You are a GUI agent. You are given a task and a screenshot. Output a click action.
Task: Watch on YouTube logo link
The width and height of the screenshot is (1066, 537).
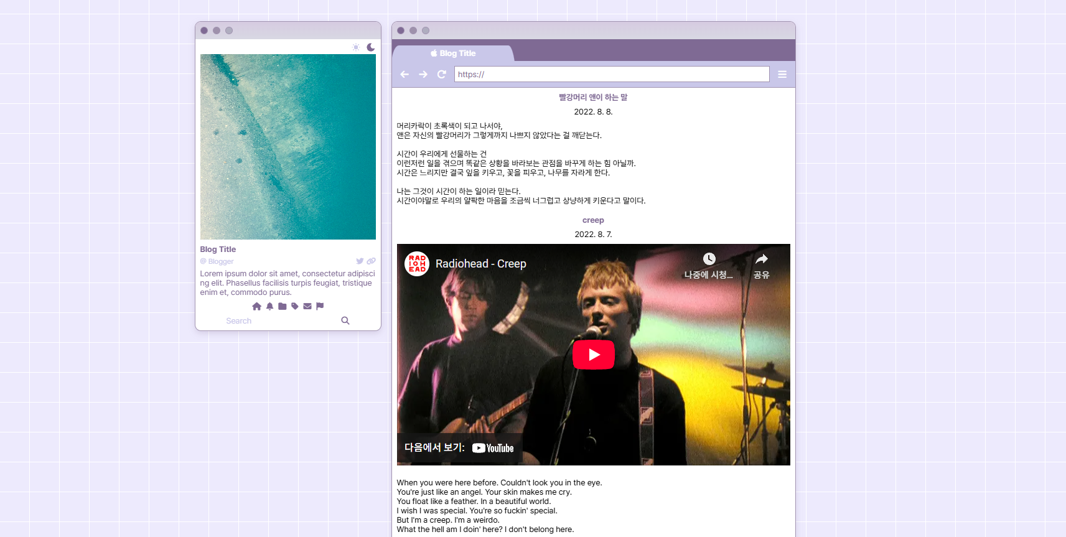click(493, 448)
